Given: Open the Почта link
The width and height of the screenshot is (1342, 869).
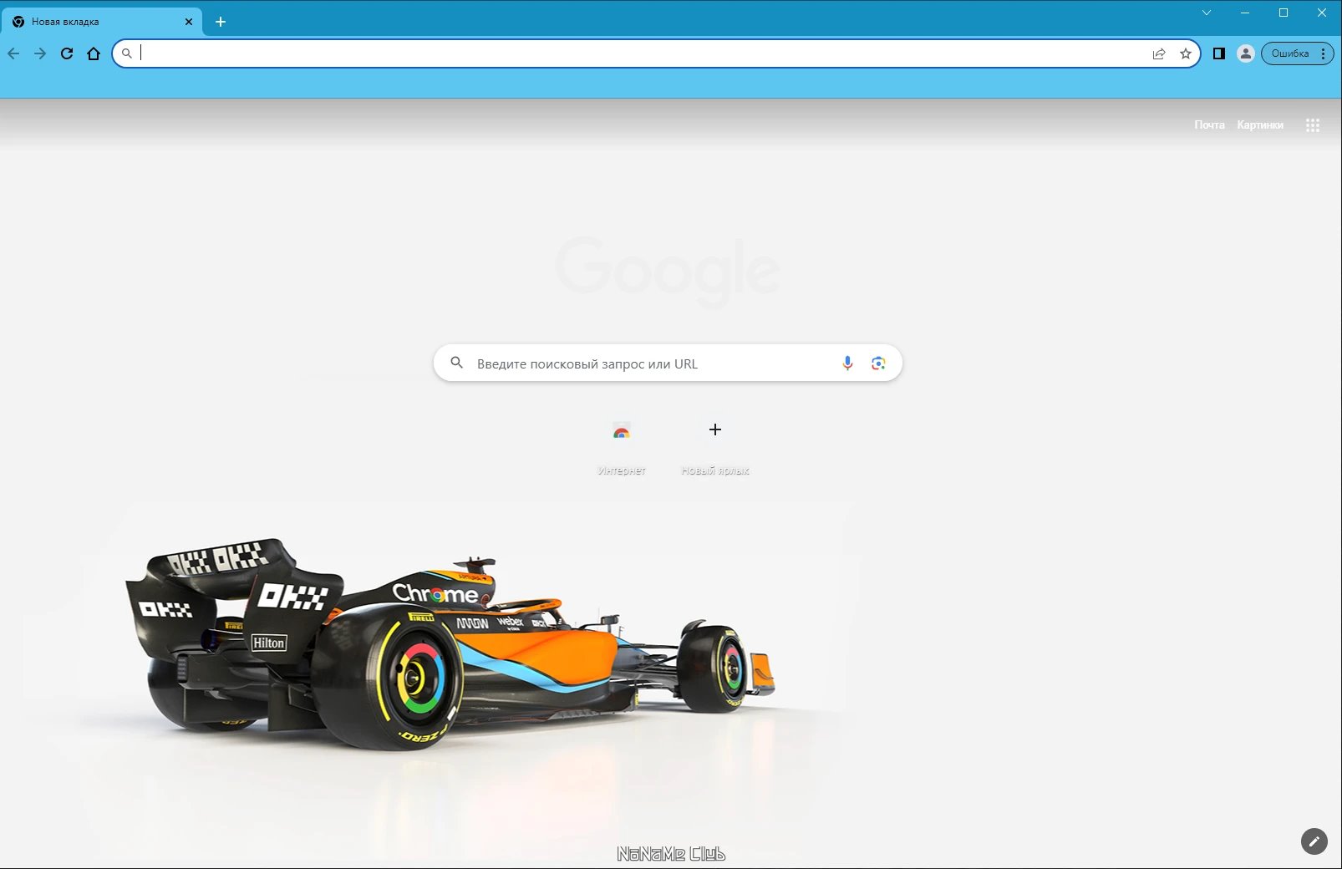Looking at the screenshot, I should pos(1209,125).
